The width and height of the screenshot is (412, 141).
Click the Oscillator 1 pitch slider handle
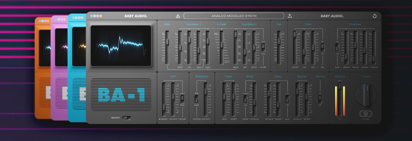click(180, 47)
